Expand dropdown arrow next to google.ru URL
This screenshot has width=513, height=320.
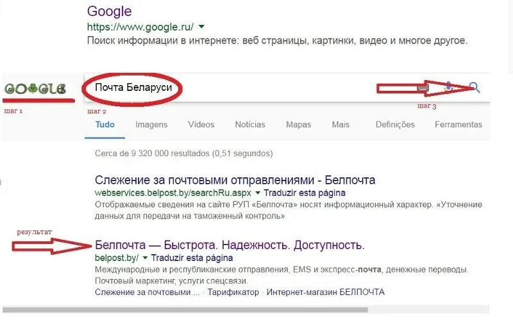click(201, 27)
